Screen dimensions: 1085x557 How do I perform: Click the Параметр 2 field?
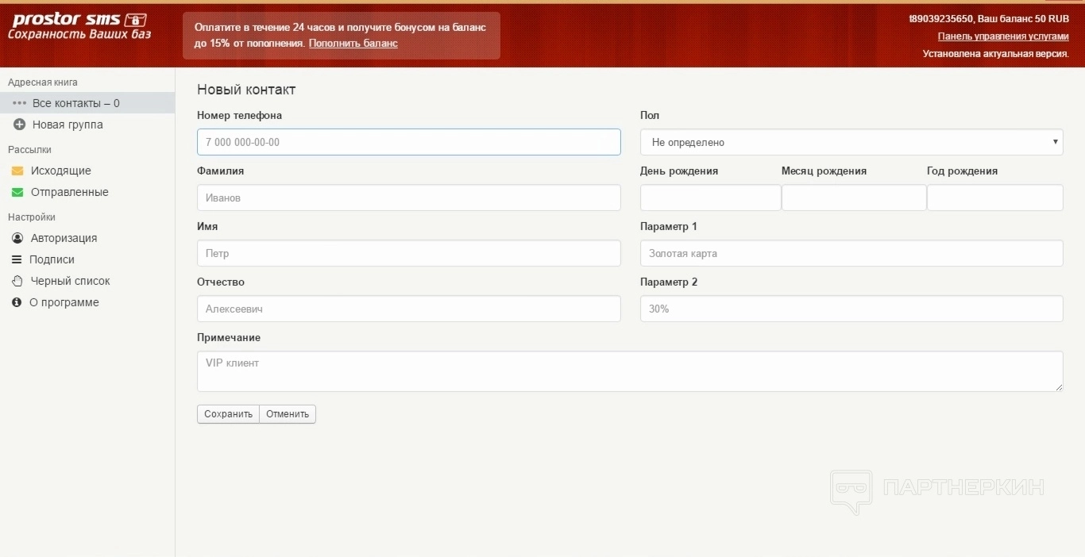point(851,309)
